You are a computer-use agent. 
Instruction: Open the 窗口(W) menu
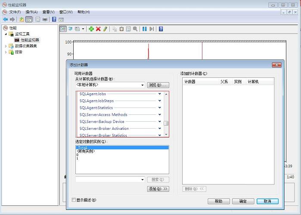click(x=66, y=12)
